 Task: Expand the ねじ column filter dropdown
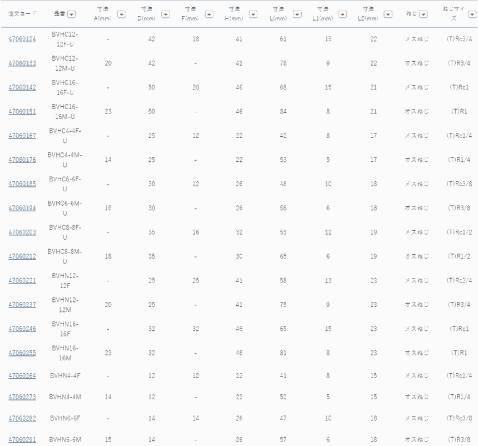pos(424,14)
